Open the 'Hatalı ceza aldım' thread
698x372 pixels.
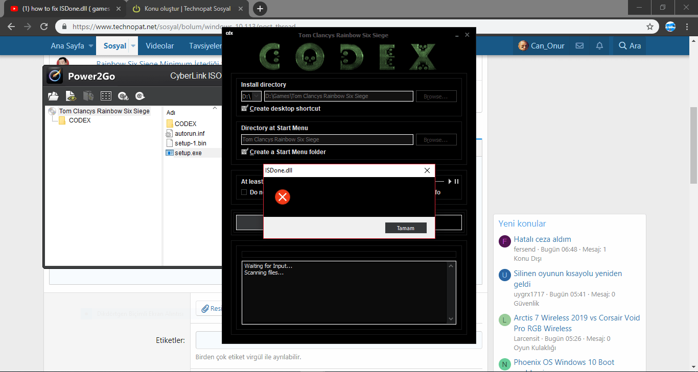(x=543, y=239)
